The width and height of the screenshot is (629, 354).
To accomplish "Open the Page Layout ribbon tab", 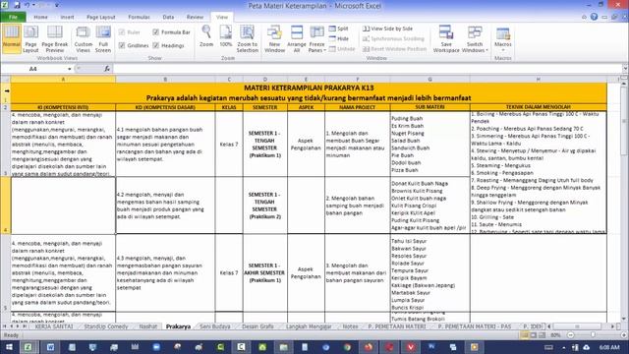I will tap(100, 17).
